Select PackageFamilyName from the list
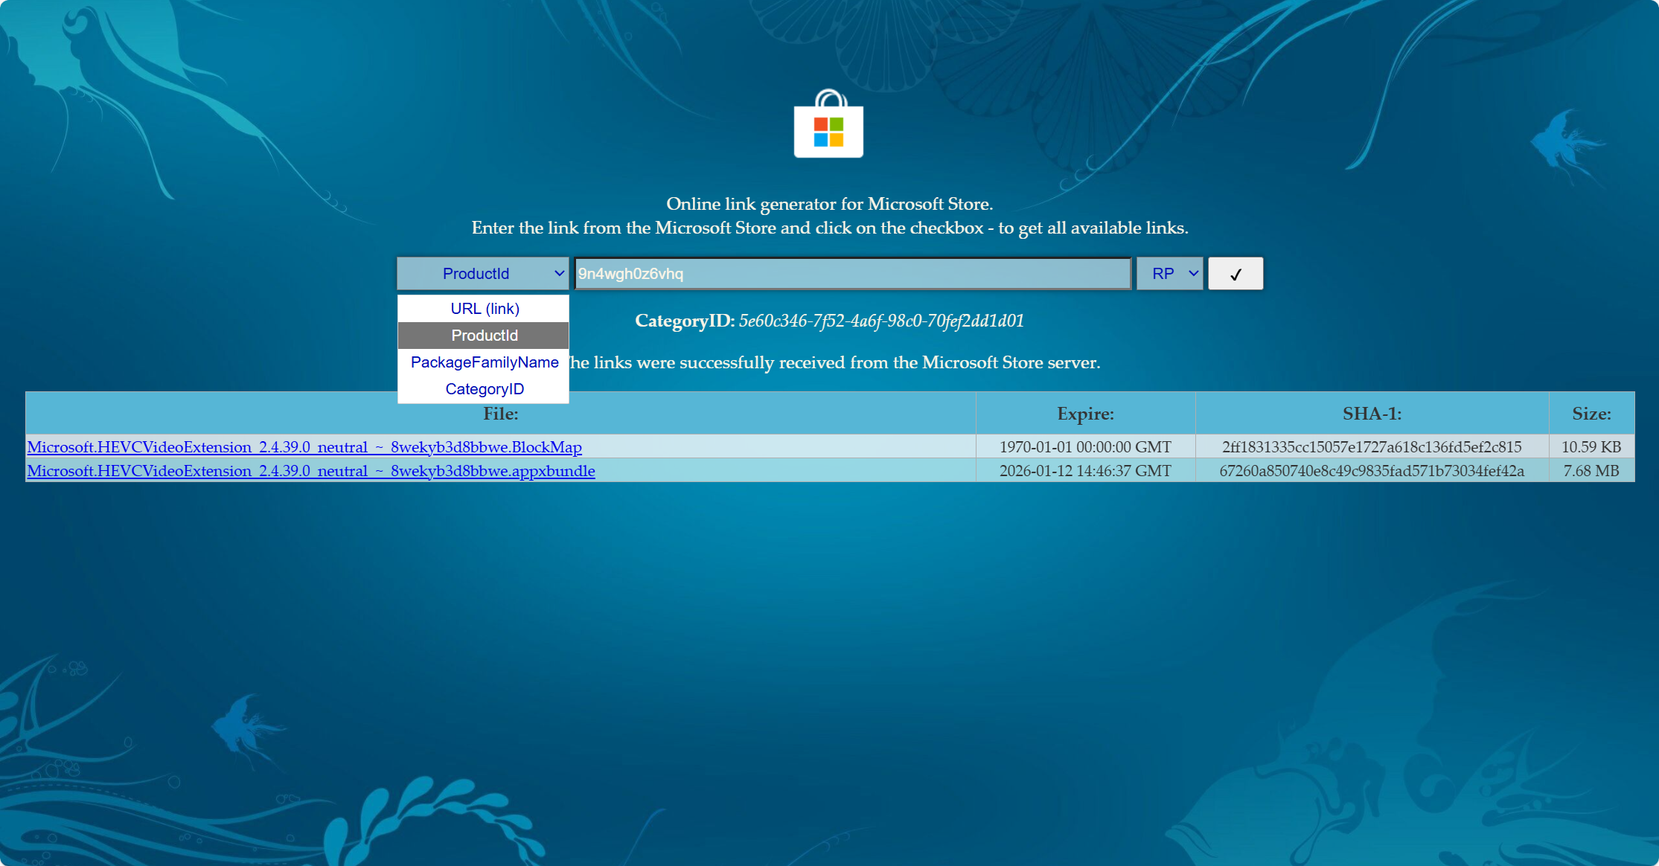 (x=484, y=362)
